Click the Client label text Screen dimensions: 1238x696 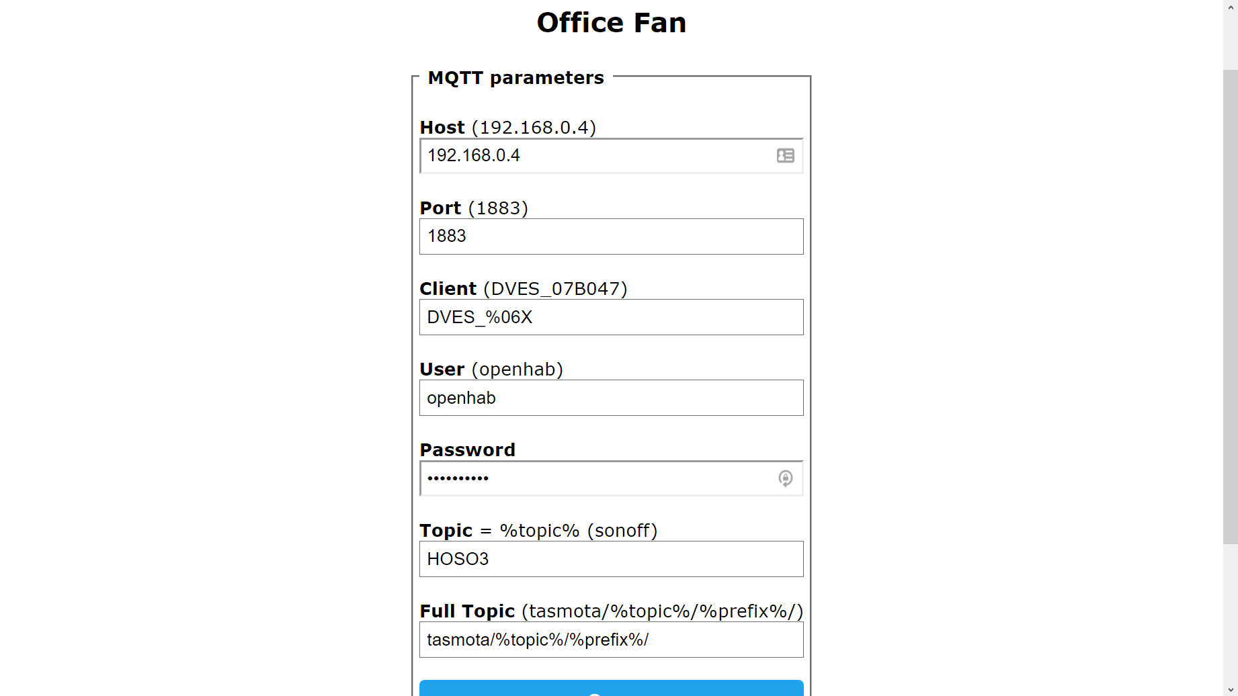click(x=448, y=289)
